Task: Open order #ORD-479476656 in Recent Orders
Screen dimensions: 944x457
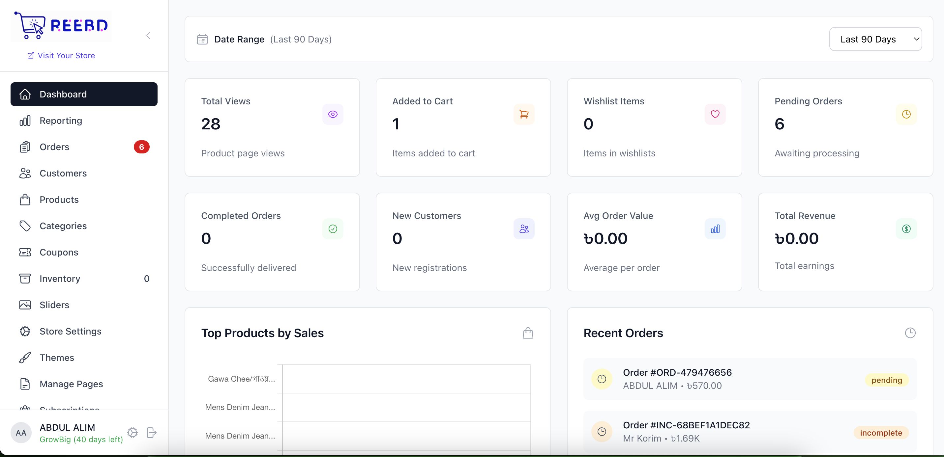Action: (x=677, y=372)
